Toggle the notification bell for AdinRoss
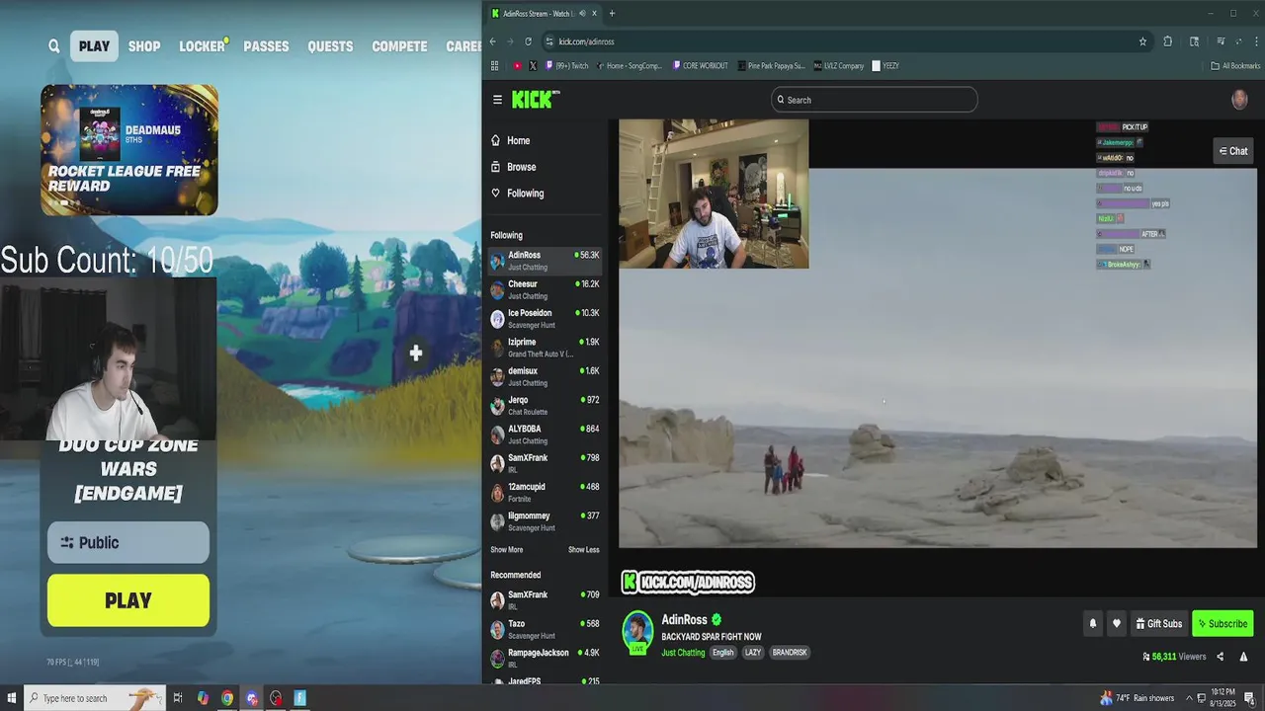Viewport: 1265px width, 711px height. coord(1093,623)
